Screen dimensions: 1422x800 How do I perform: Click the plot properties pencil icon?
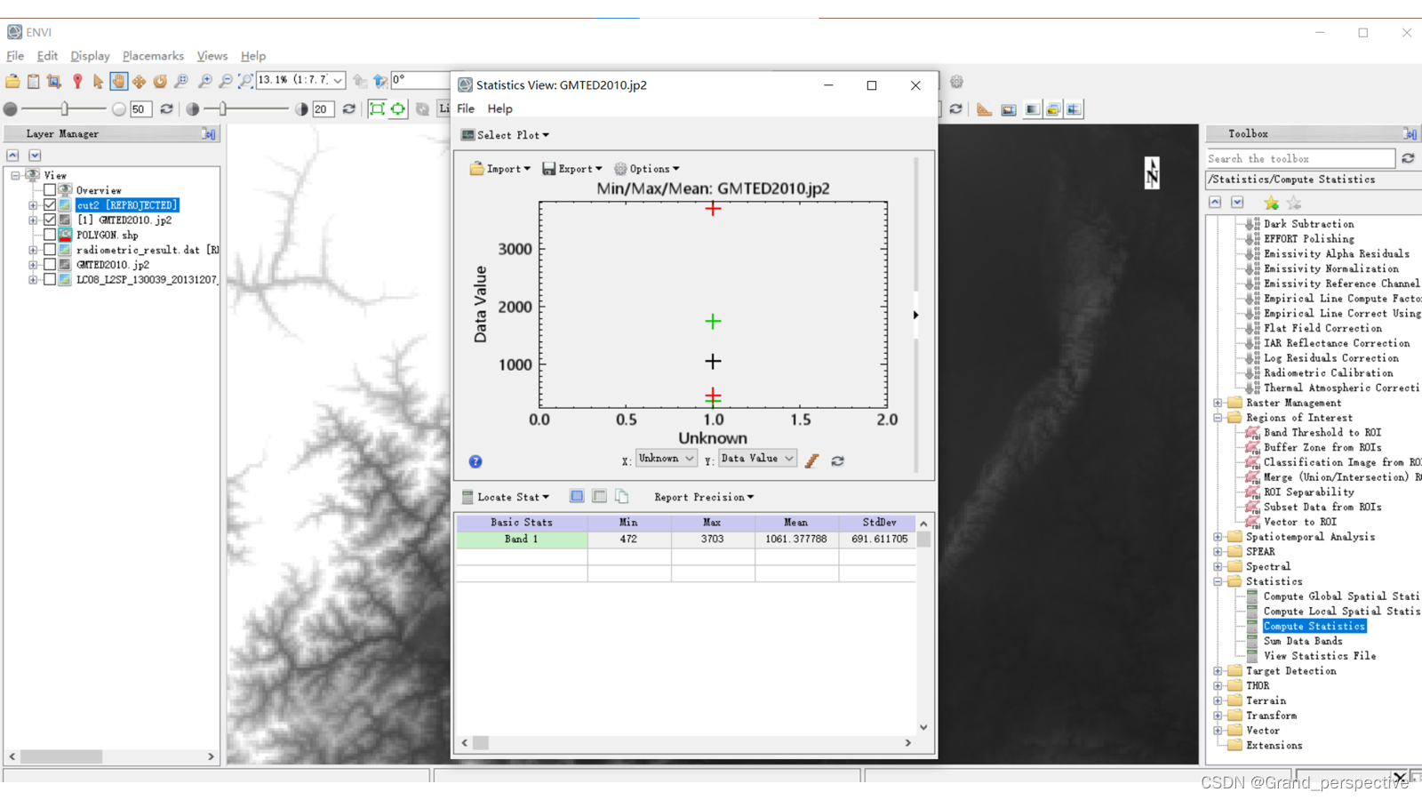coord(812,460)
